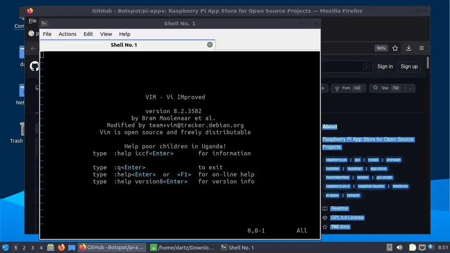Switch to workspace 1 in the pager

pyautogui.click(x=15, y=248)
